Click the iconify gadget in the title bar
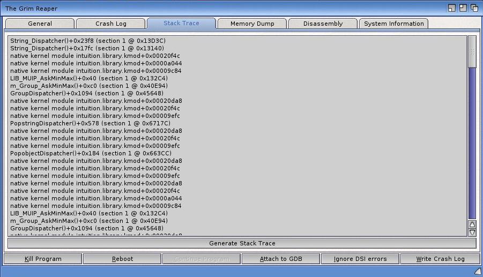The width and height of the screenshot is (483, 277). (x=452, y=8)
